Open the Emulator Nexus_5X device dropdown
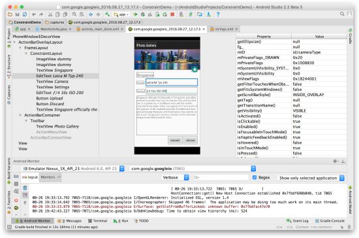Image resolution: width=359 pixels, height=238 pixels. pyautogui.click(x=73, y=169)
